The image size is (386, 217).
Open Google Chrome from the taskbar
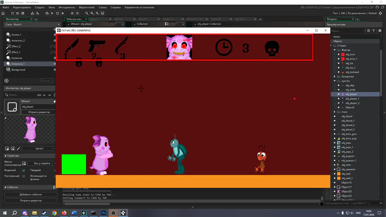click(54, 213)
